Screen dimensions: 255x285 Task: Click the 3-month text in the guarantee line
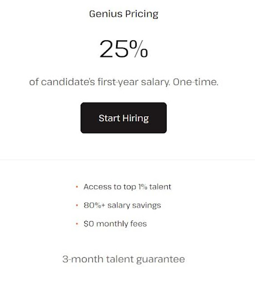[x=83, y=259]
